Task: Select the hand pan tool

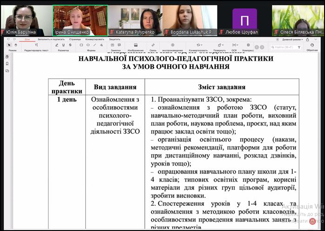Action: click(15, 45)
